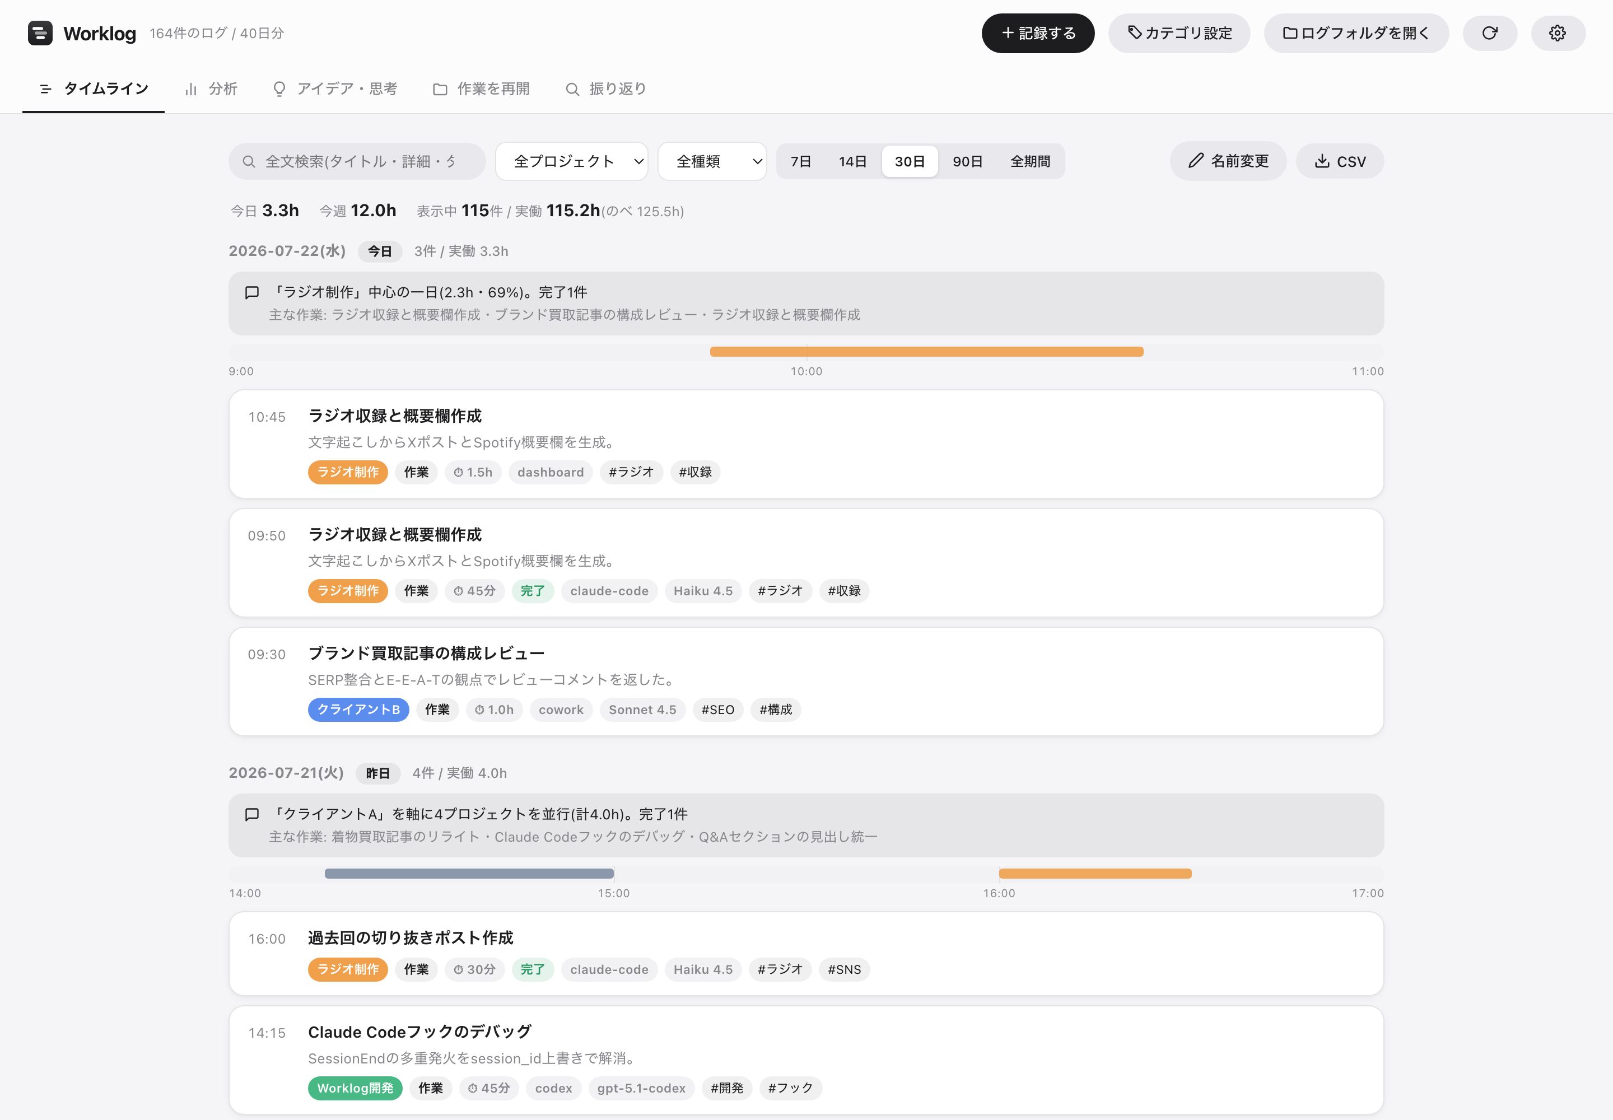Open the 09:50 ラジオ収録と概要欄作成 entry title
Image resolution: width=1613 pixels, height=1120 pixels.
394,535
